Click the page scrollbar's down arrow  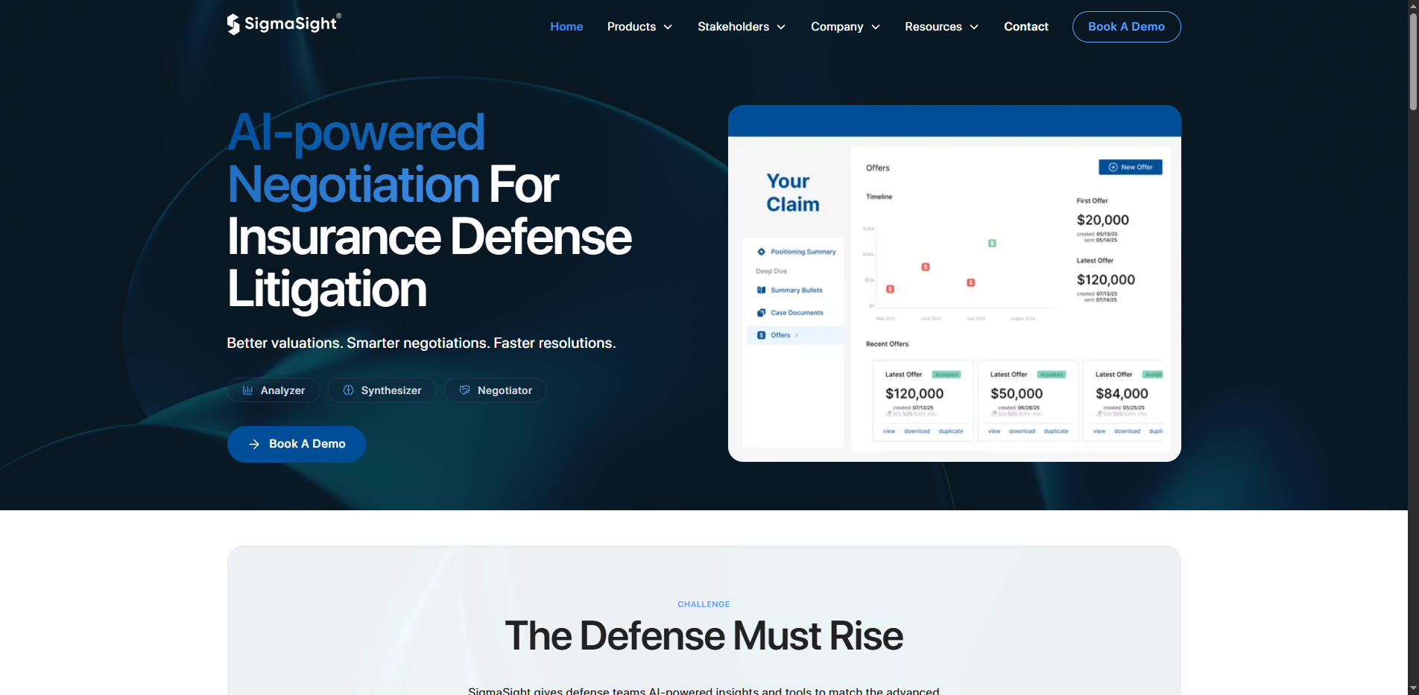(x=1413, y=689)
